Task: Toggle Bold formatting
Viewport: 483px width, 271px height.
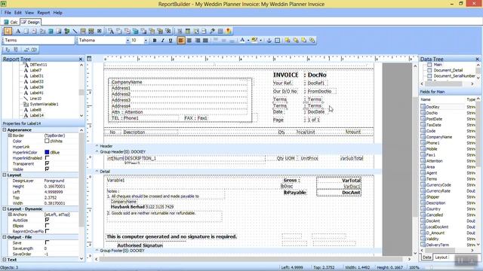Action: pos(155,40)
